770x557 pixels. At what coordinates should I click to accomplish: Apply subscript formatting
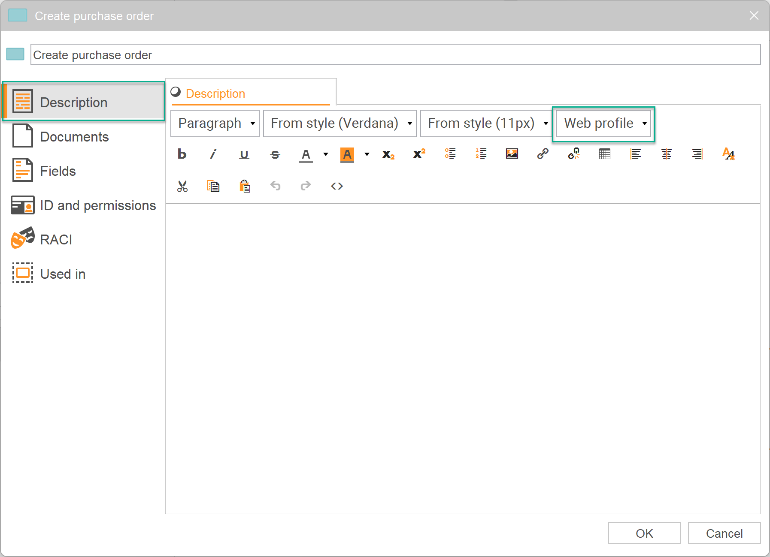pos(388,154)
